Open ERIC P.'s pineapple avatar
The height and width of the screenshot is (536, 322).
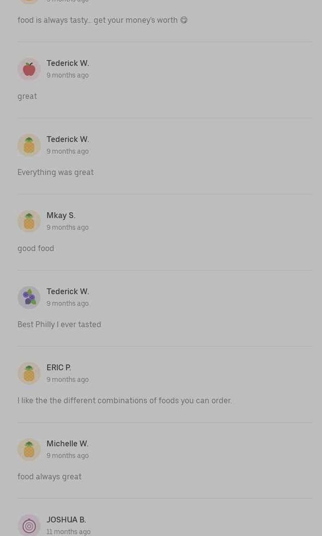[x=29, y=374]
